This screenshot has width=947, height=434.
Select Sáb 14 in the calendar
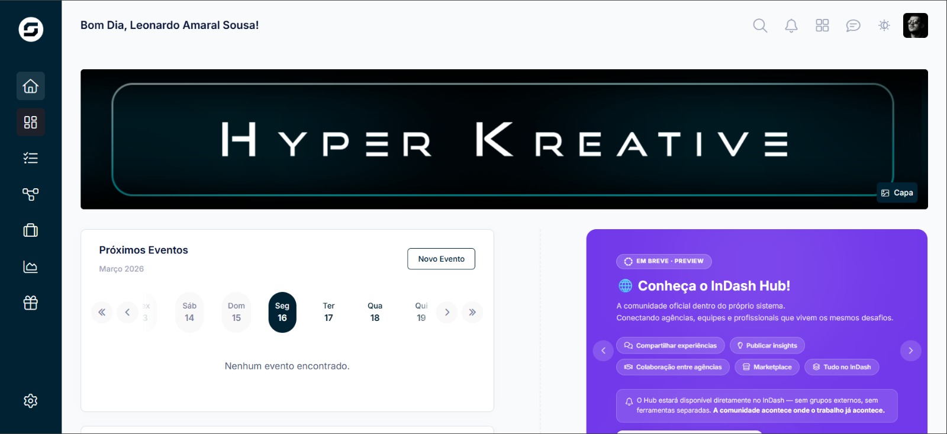[x=189, y=312]
